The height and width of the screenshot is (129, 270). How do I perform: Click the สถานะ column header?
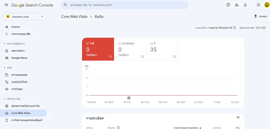(x=90, y=128)
